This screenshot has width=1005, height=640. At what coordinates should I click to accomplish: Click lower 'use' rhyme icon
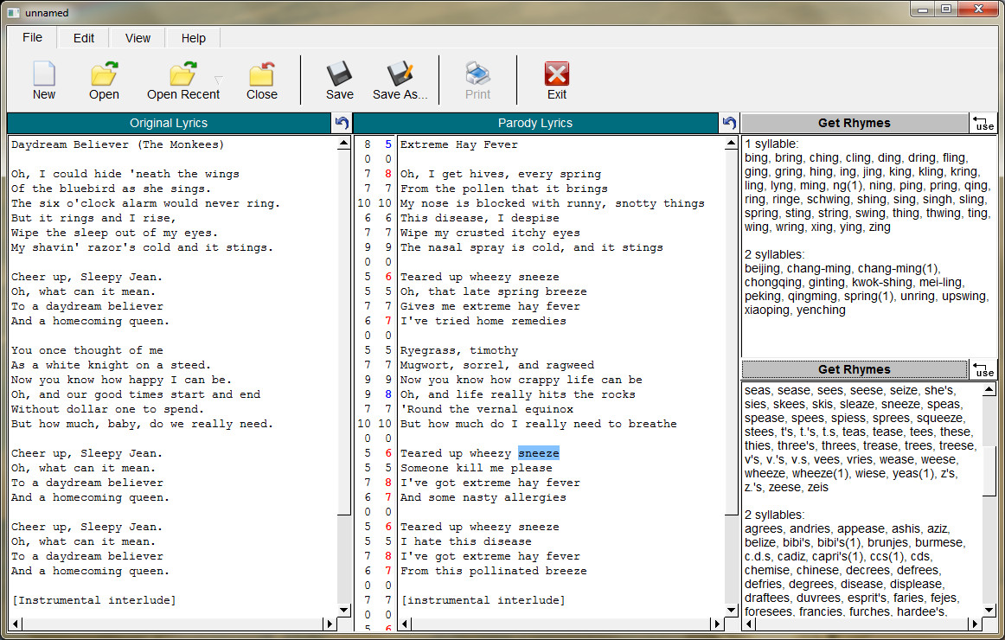point(983,369)
